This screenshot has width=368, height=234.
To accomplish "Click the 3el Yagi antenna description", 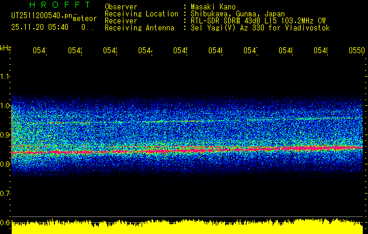I will point(260,28).
